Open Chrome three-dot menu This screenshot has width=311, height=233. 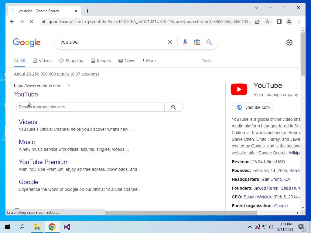pos(299,22)
